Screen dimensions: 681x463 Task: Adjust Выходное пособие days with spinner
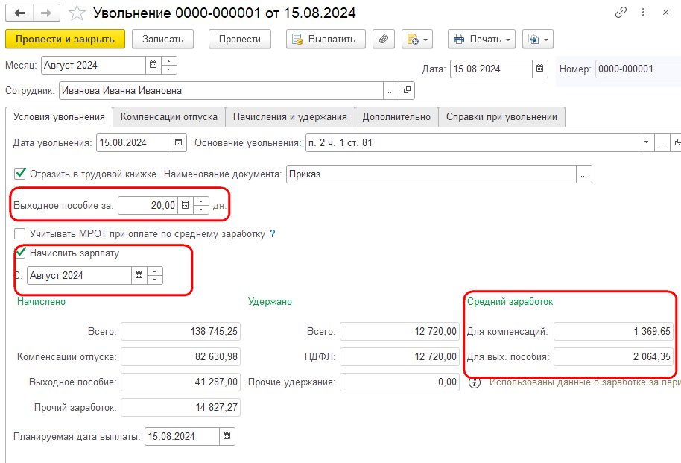tap(201, 205)
